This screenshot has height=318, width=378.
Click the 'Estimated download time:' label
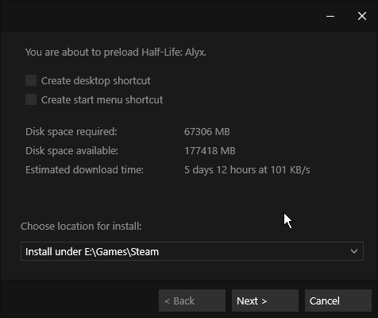[84, 170]
